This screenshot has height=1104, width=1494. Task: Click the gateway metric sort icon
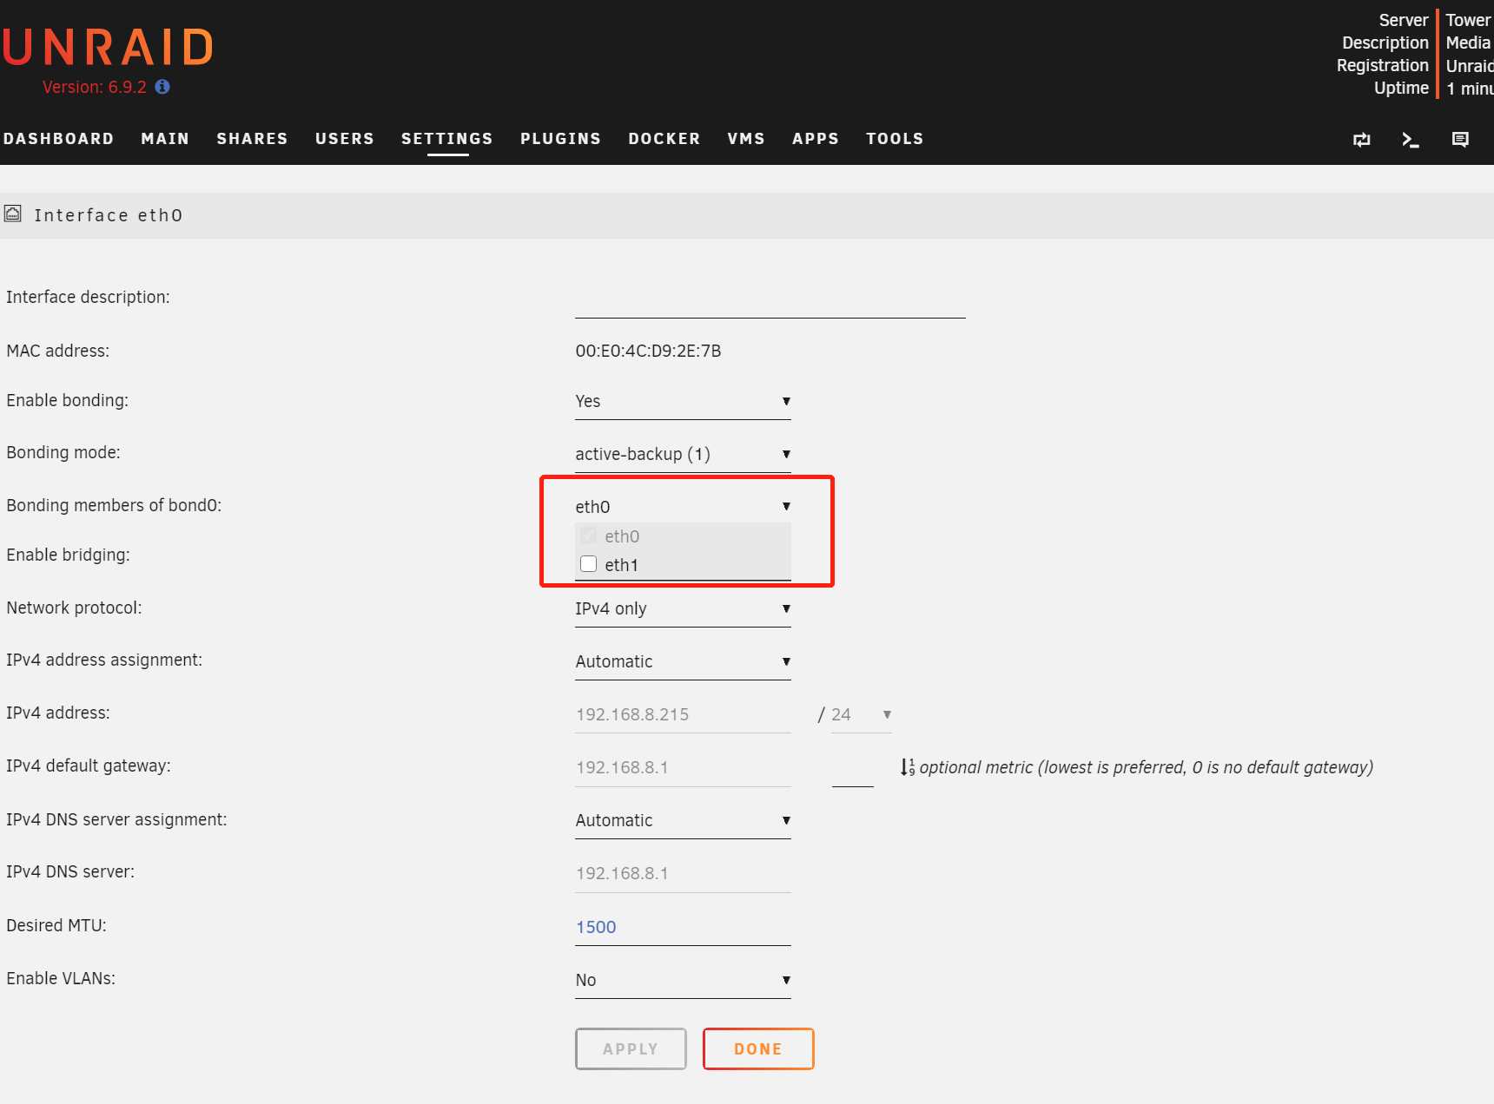click(908, 767)
